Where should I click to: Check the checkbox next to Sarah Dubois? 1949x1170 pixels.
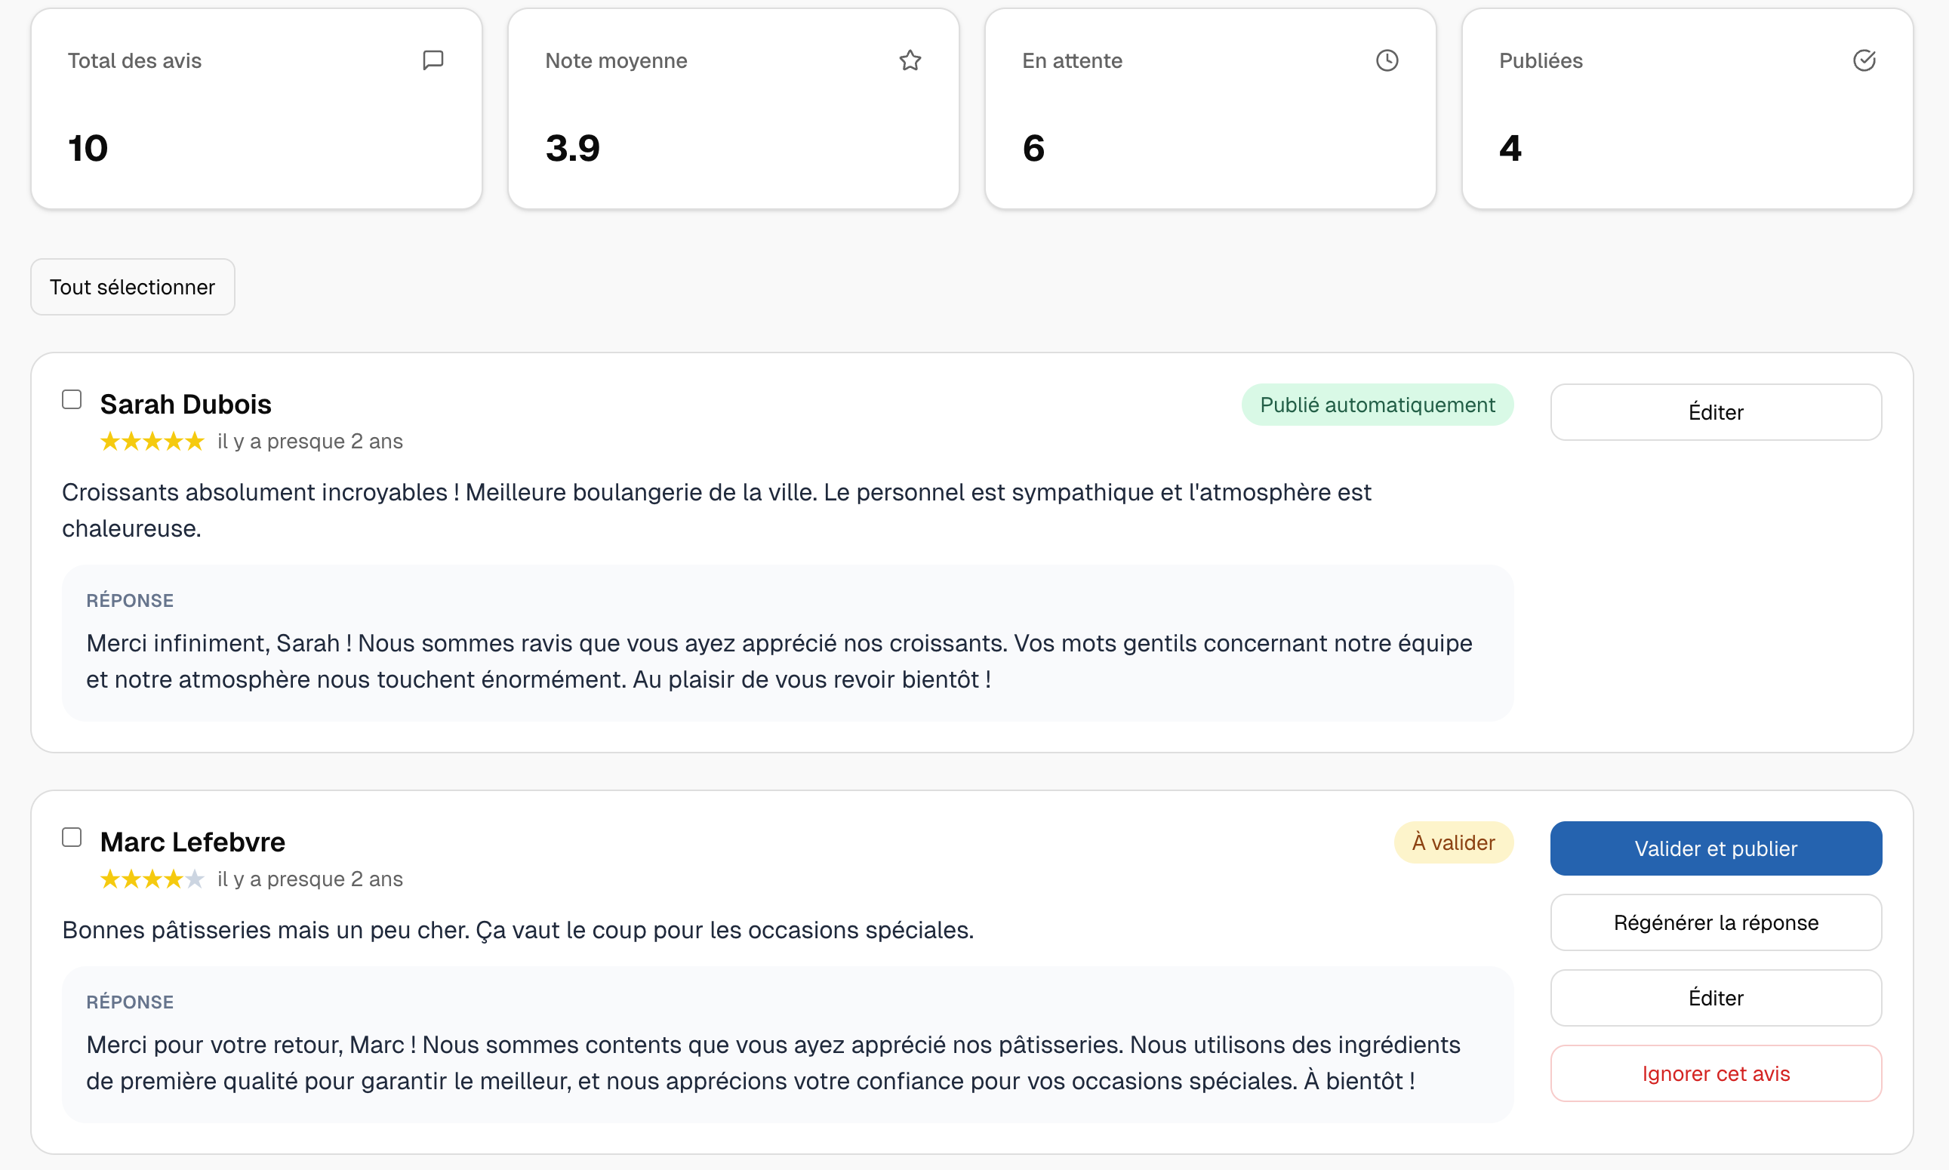[x=71, y=399]
